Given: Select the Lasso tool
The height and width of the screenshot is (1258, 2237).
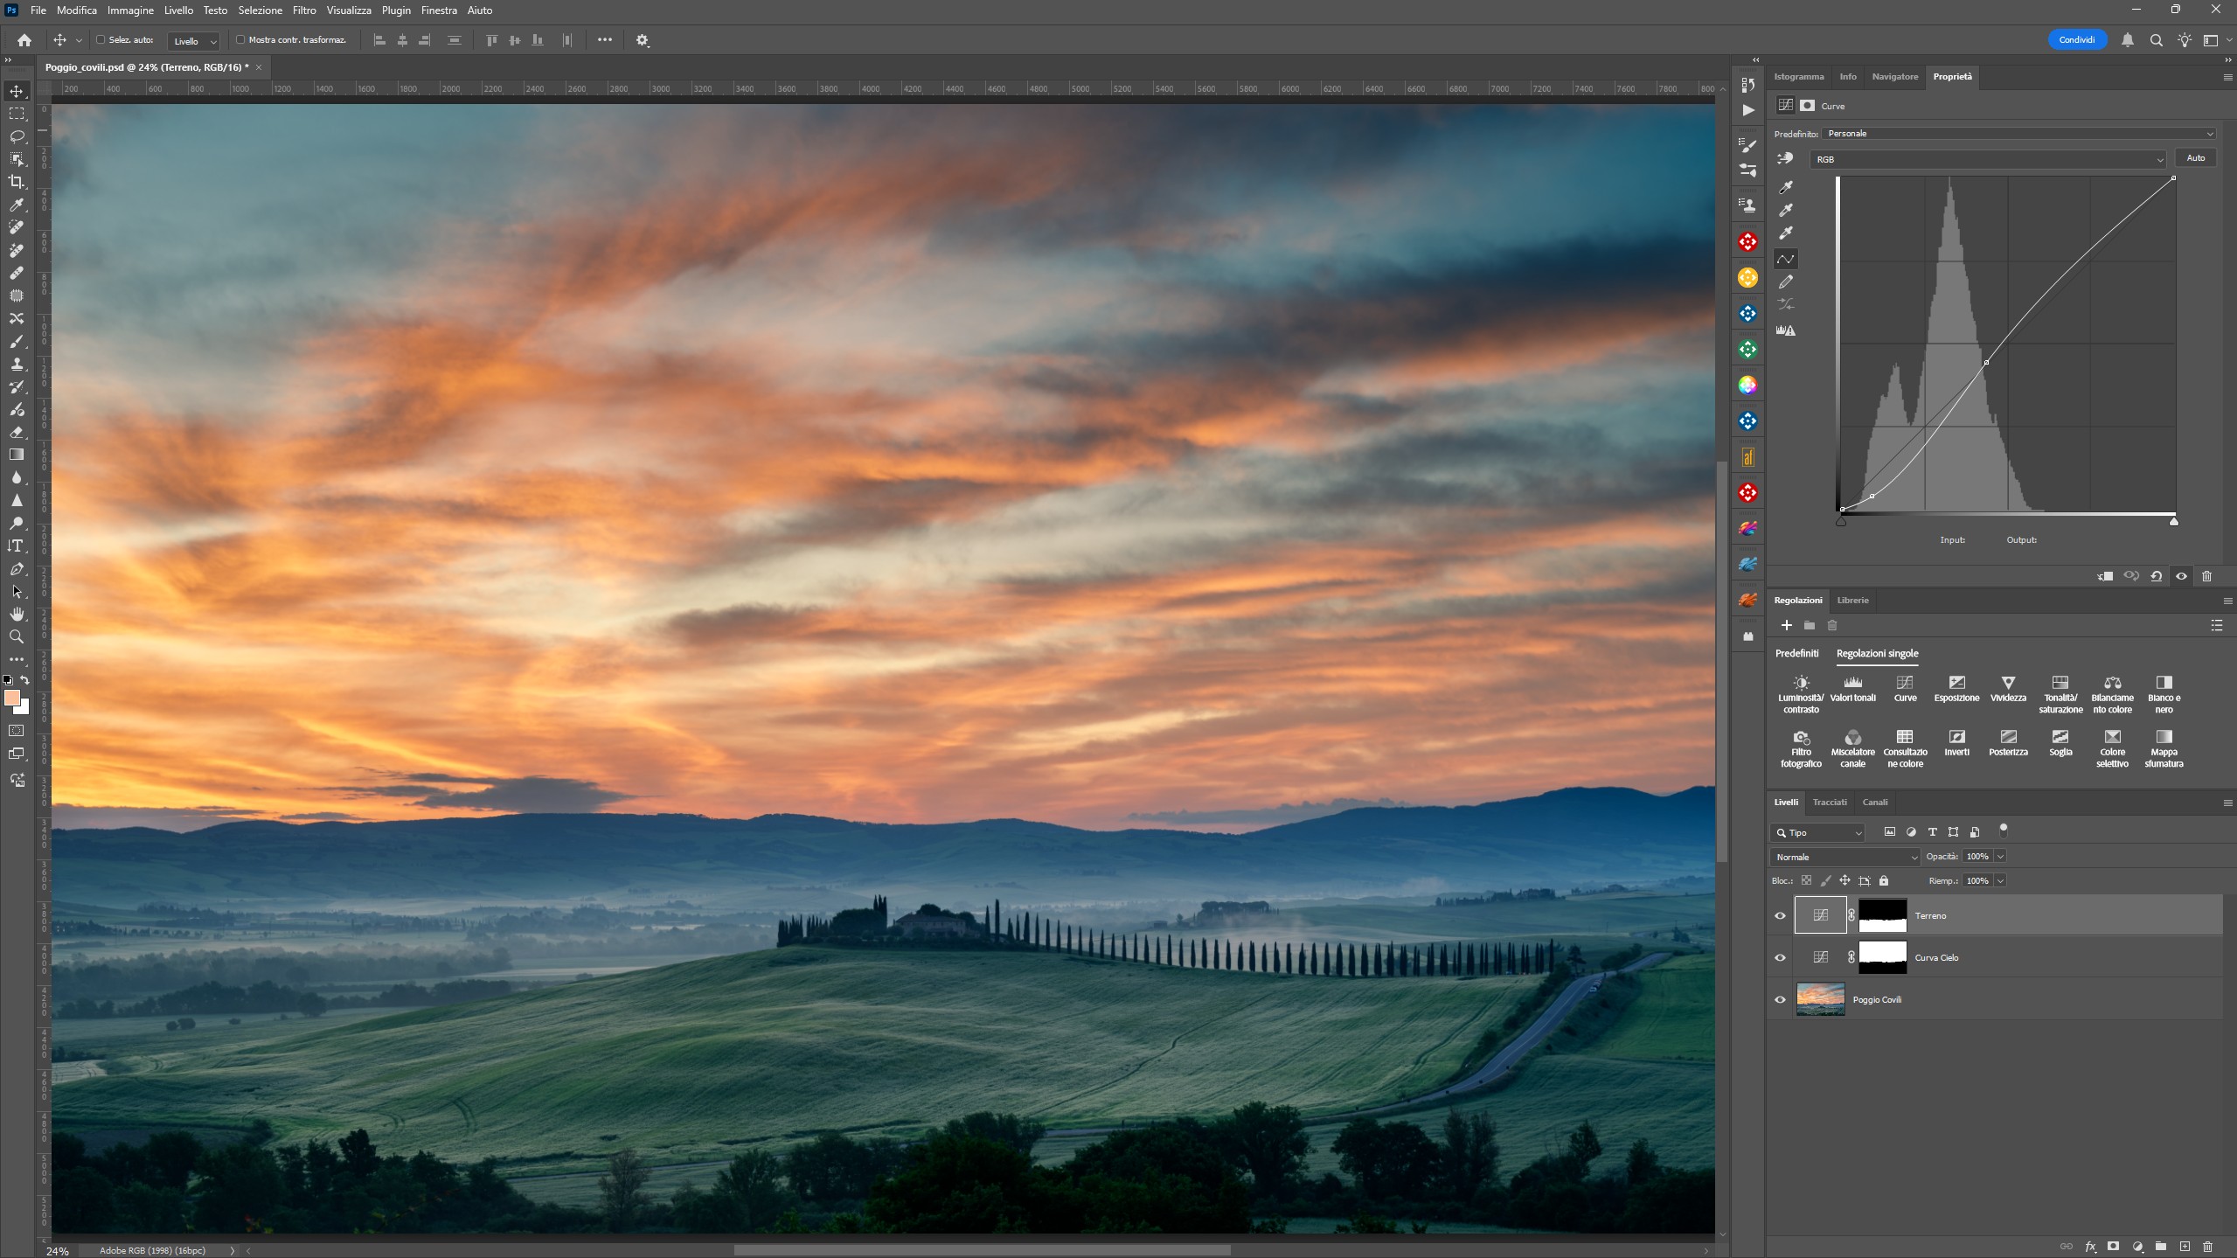Looking at the screenshot, I should (17, 136).
